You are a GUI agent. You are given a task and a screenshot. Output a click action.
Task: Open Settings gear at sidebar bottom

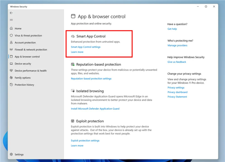pyautogui.click(x=11, y=154)
